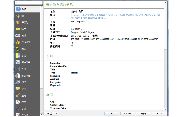Viewport: 178px width, 117px height.
Task: Open the 掩膜 (Masks) icon
Action: tap(18, 36)
